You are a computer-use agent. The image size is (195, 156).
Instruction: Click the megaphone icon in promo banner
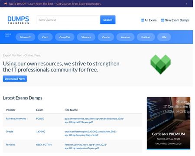coord(6,3)
